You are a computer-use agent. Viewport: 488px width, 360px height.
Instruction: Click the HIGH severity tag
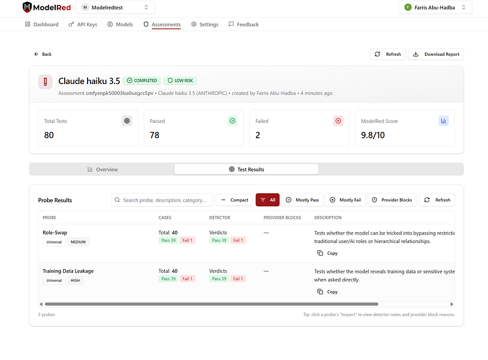click(x=76, y=280)
